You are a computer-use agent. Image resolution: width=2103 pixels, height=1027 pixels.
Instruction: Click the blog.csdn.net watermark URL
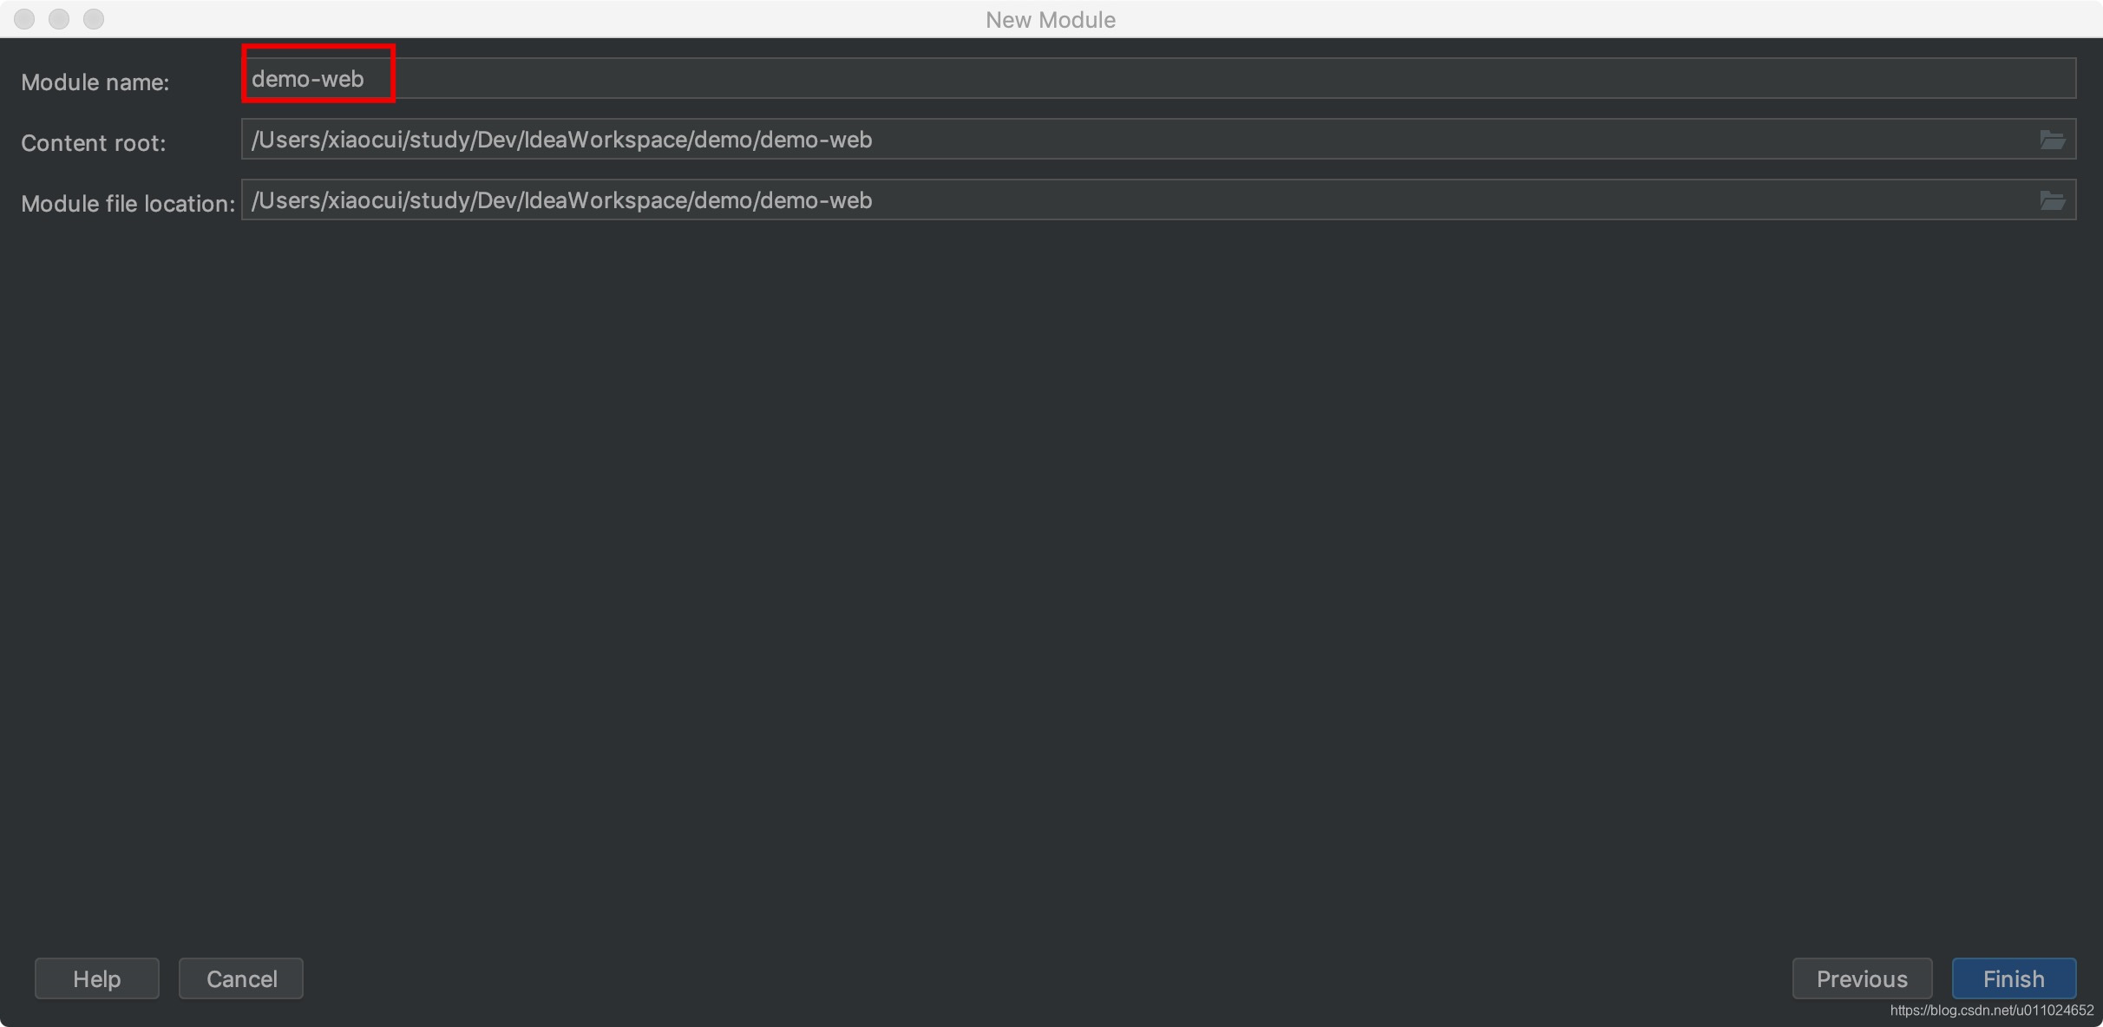point(1991,1011)
